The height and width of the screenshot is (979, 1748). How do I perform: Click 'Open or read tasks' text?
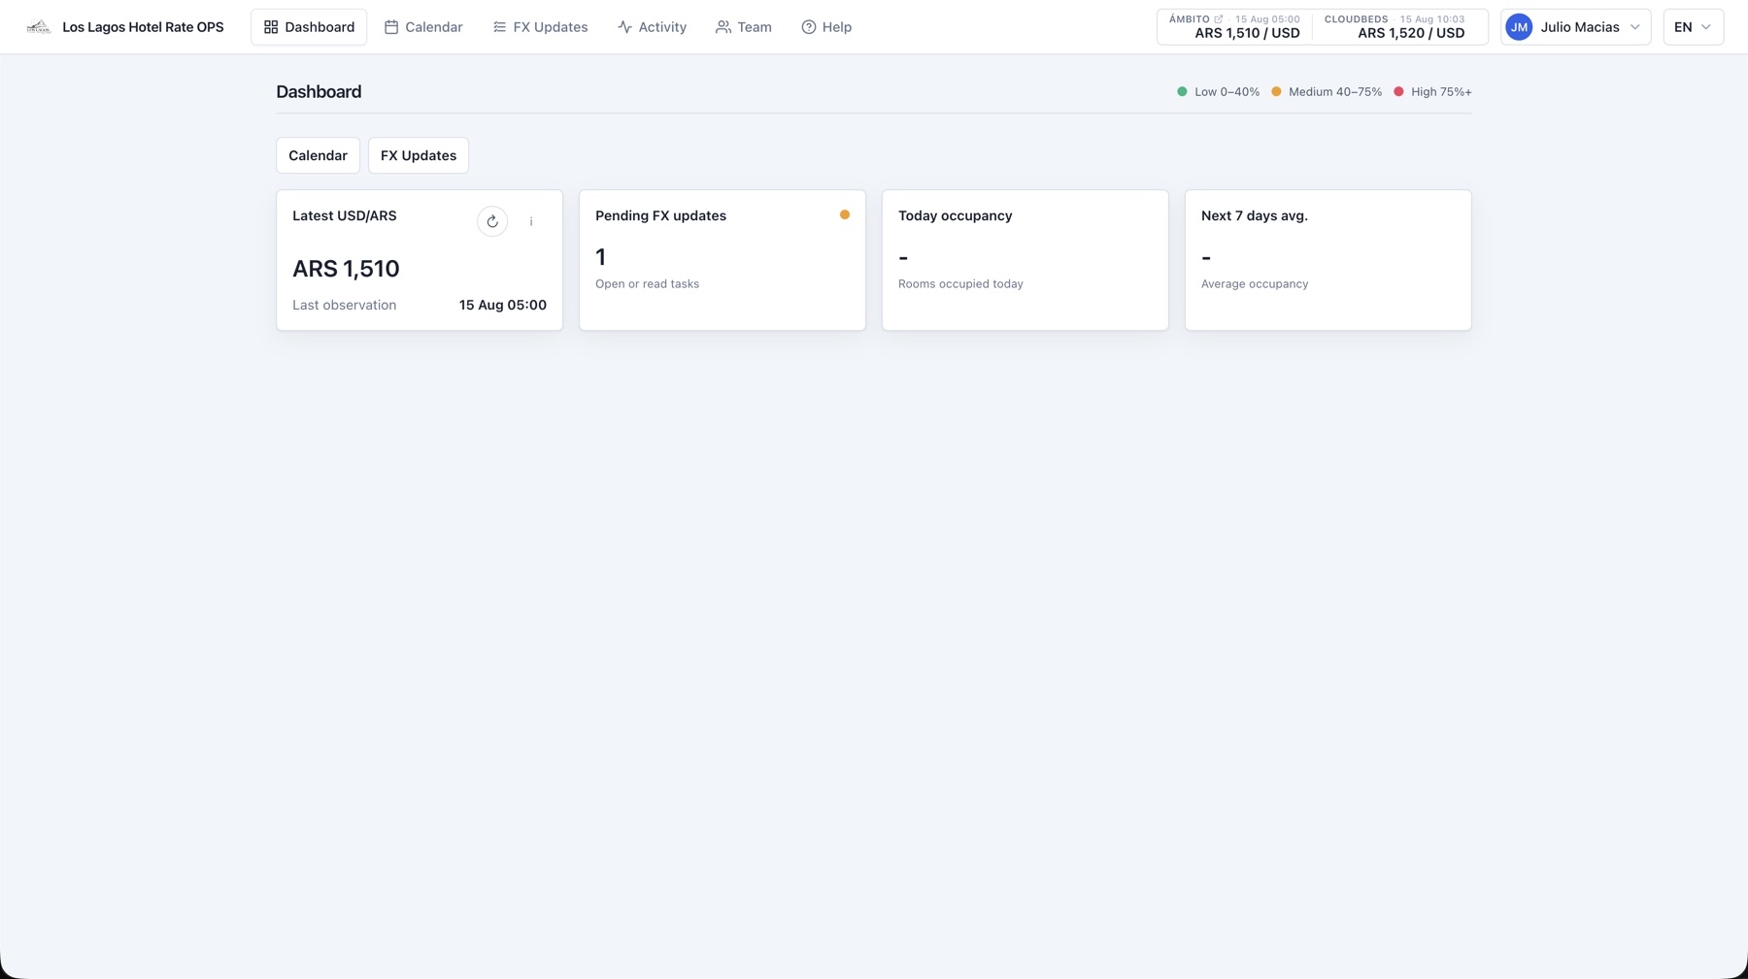[647, 284]
